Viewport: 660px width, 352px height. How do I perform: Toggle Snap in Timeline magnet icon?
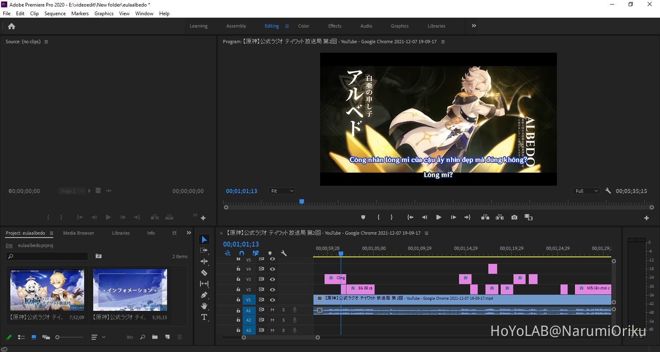pyautogui.click(x=242, y=253)
